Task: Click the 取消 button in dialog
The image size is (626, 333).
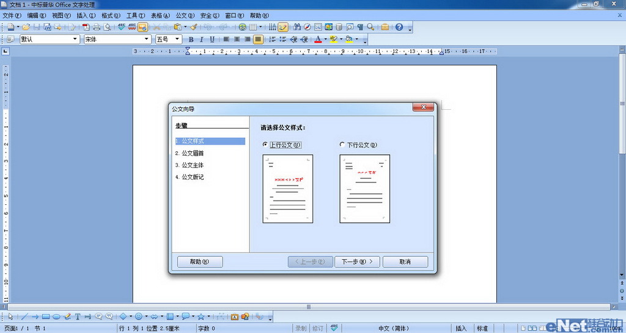Action: tap(405, 262)
